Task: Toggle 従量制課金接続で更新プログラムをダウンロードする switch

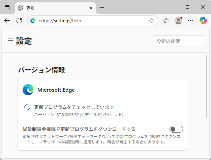Action: 176,129
